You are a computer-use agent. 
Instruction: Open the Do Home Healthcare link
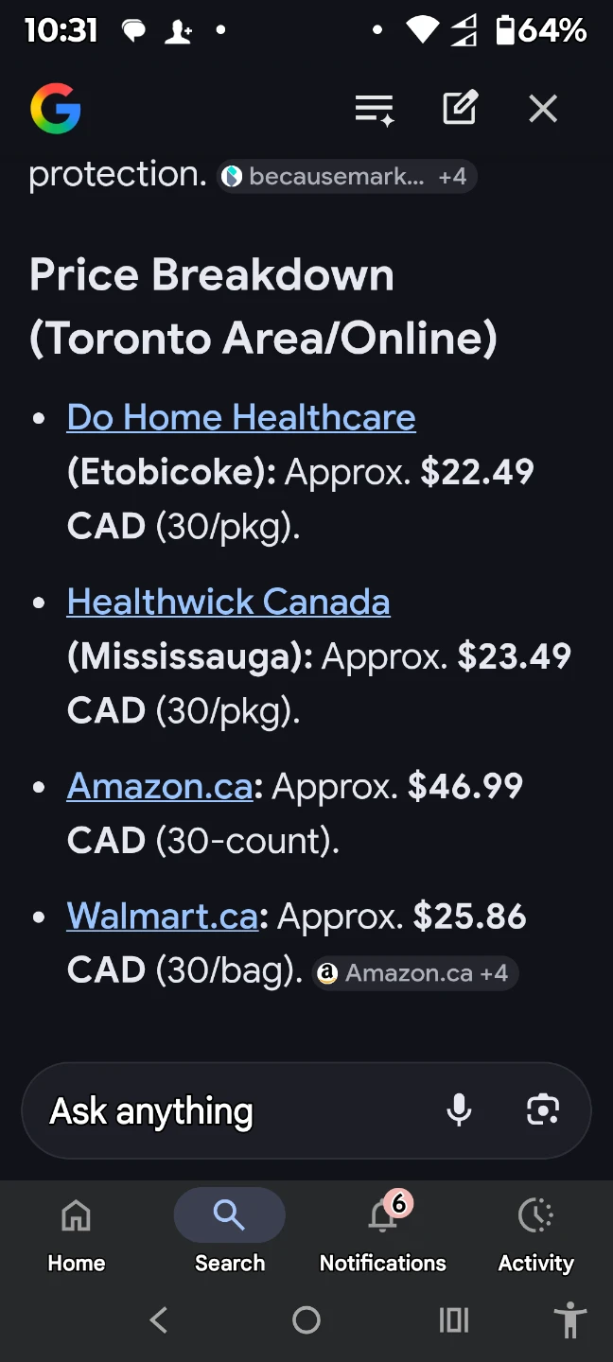(x=241, y=417)
